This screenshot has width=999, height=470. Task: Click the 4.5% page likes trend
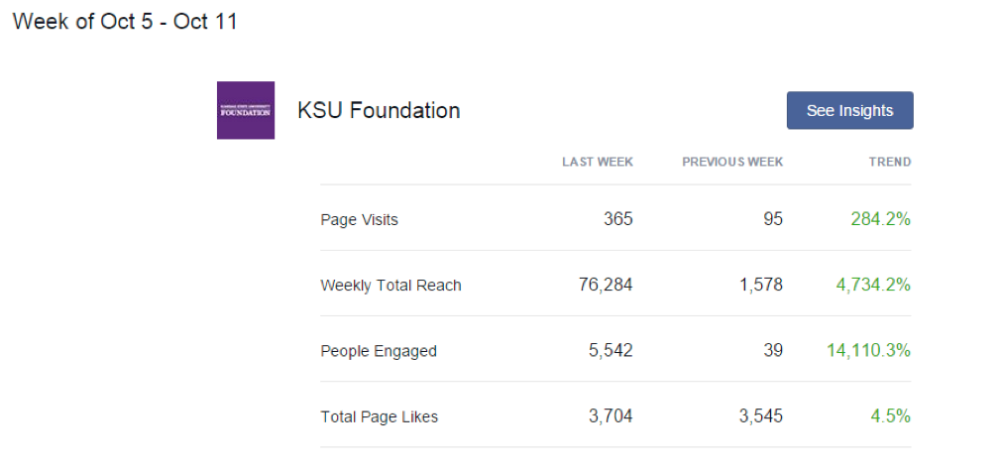point(891,416)
